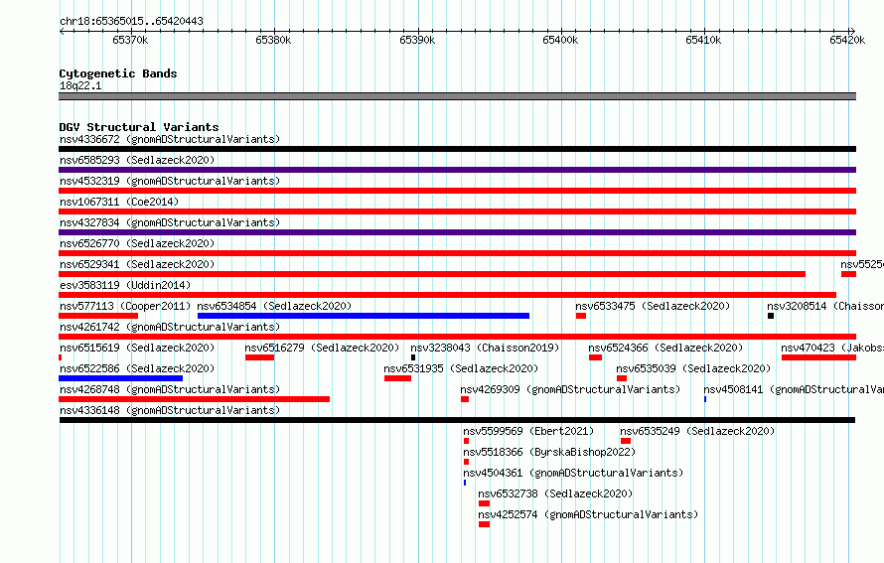Select the nsv577113 Cooper2011 label
This screenshot has width=884, height=563.
[125, 306]
